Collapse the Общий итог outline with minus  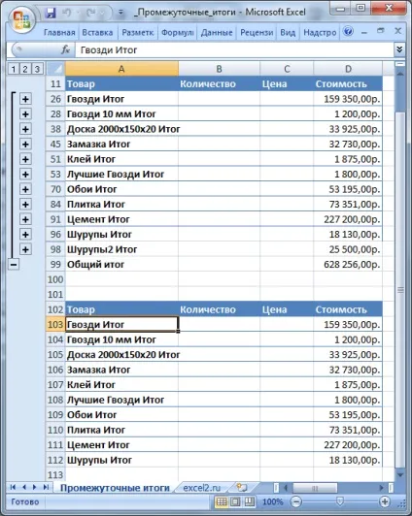(x=14, y=264)
